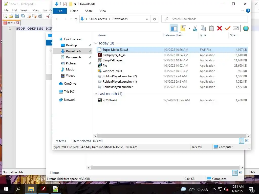The height and width of the screenshot is (194, 259).
Task: Click Quick access in the address breadcrumb
Action: (98, 19)
